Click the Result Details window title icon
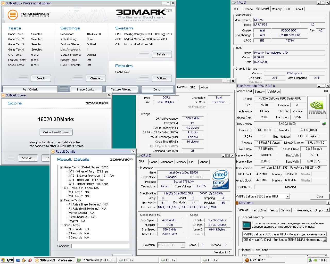Image resolution: width=330 pixels, height=264 pixels. click(53, 152)
